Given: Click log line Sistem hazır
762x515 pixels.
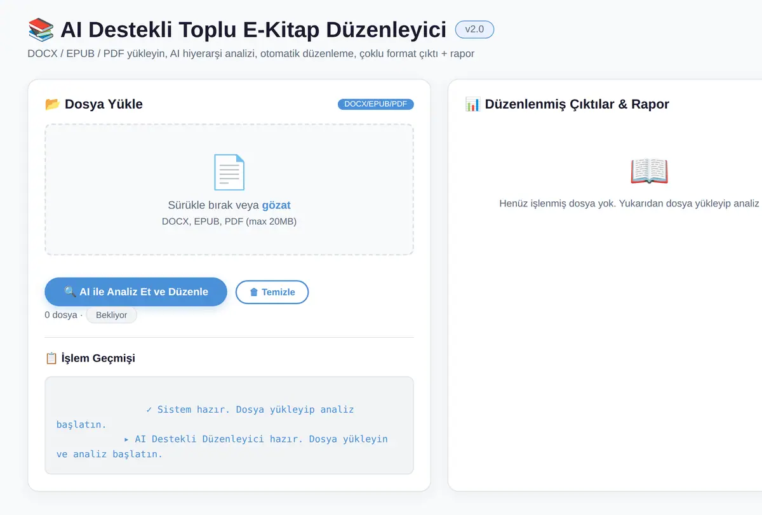Looking at the screenshot, I should pos(205,417).
